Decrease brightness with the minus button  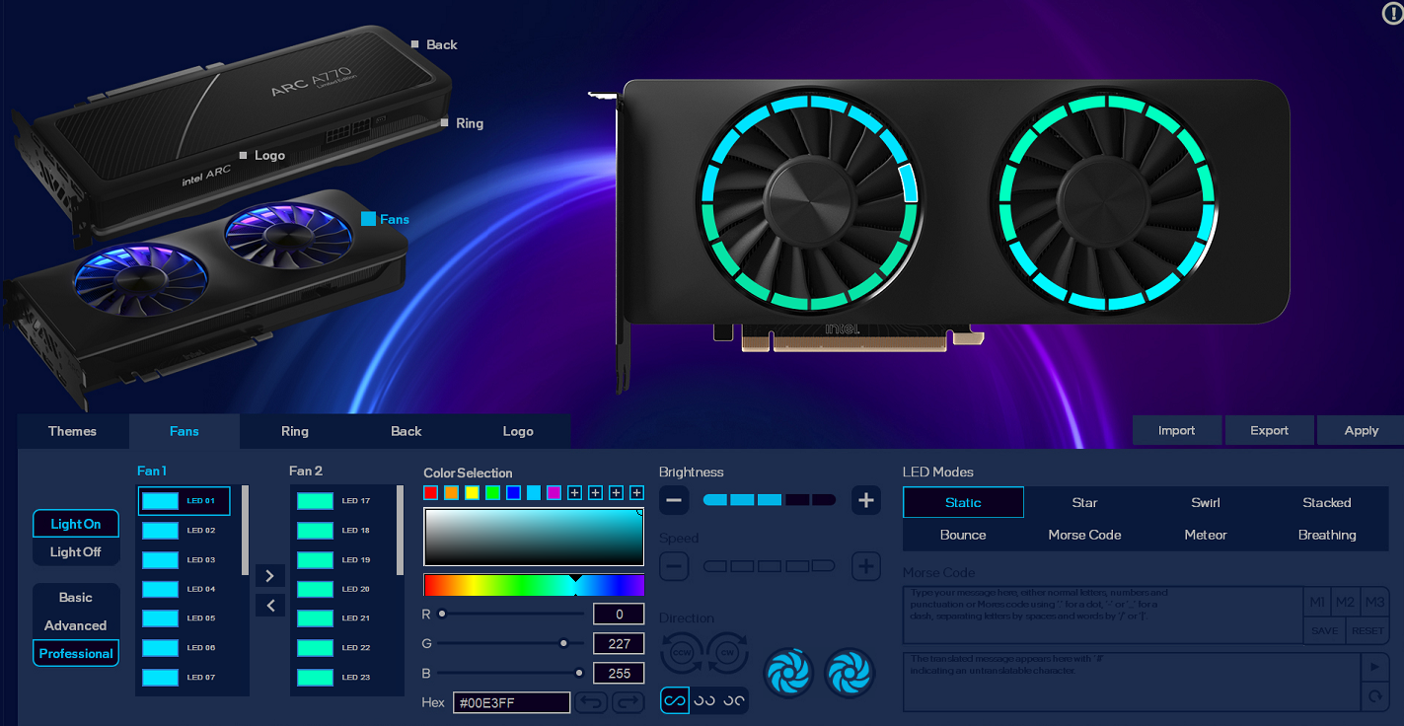674,500
